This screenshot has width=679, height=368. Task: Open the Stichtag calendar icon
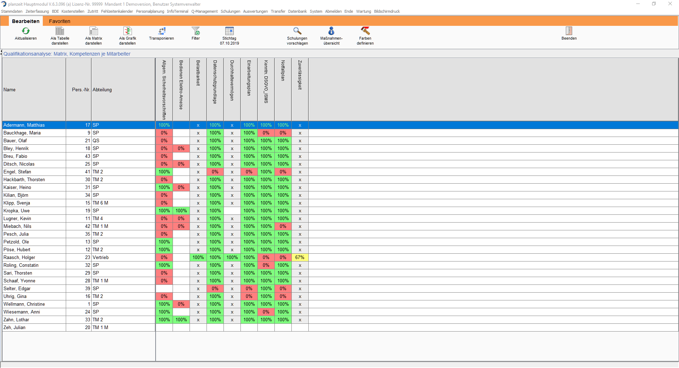click(x=230, y=31)
